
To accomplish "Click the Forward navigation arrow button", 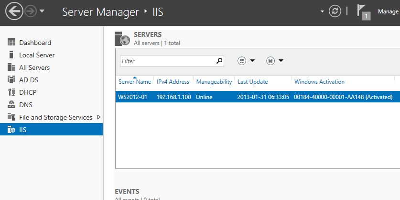I will [31, 11].
